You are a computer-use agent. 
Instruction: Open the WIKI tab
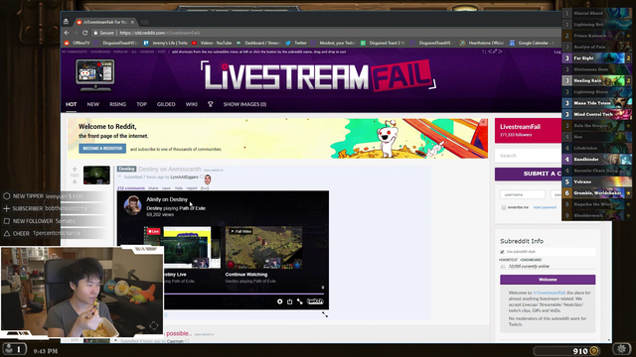(x=192, y=104)
